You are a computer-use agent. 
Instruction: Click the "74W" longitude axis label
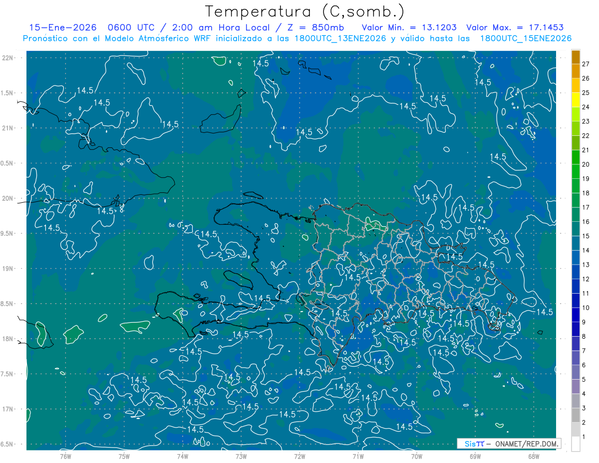point(182,456)
